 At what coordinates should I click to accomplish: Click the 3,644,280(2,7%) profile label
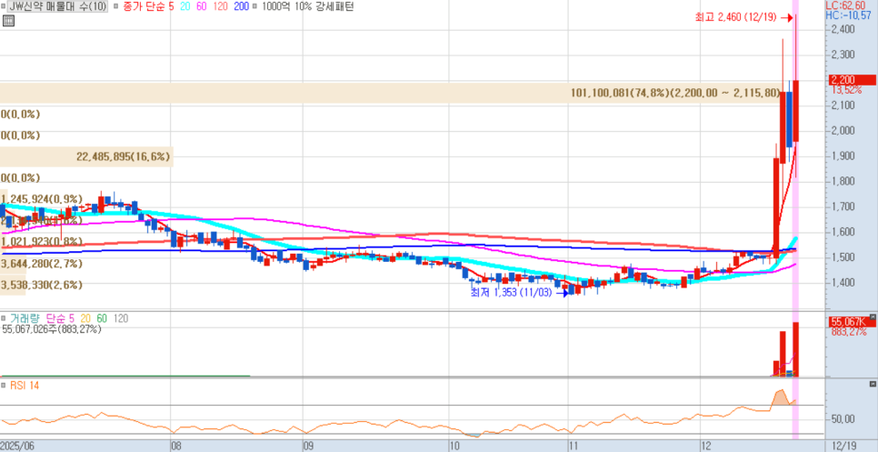(42, 263)
